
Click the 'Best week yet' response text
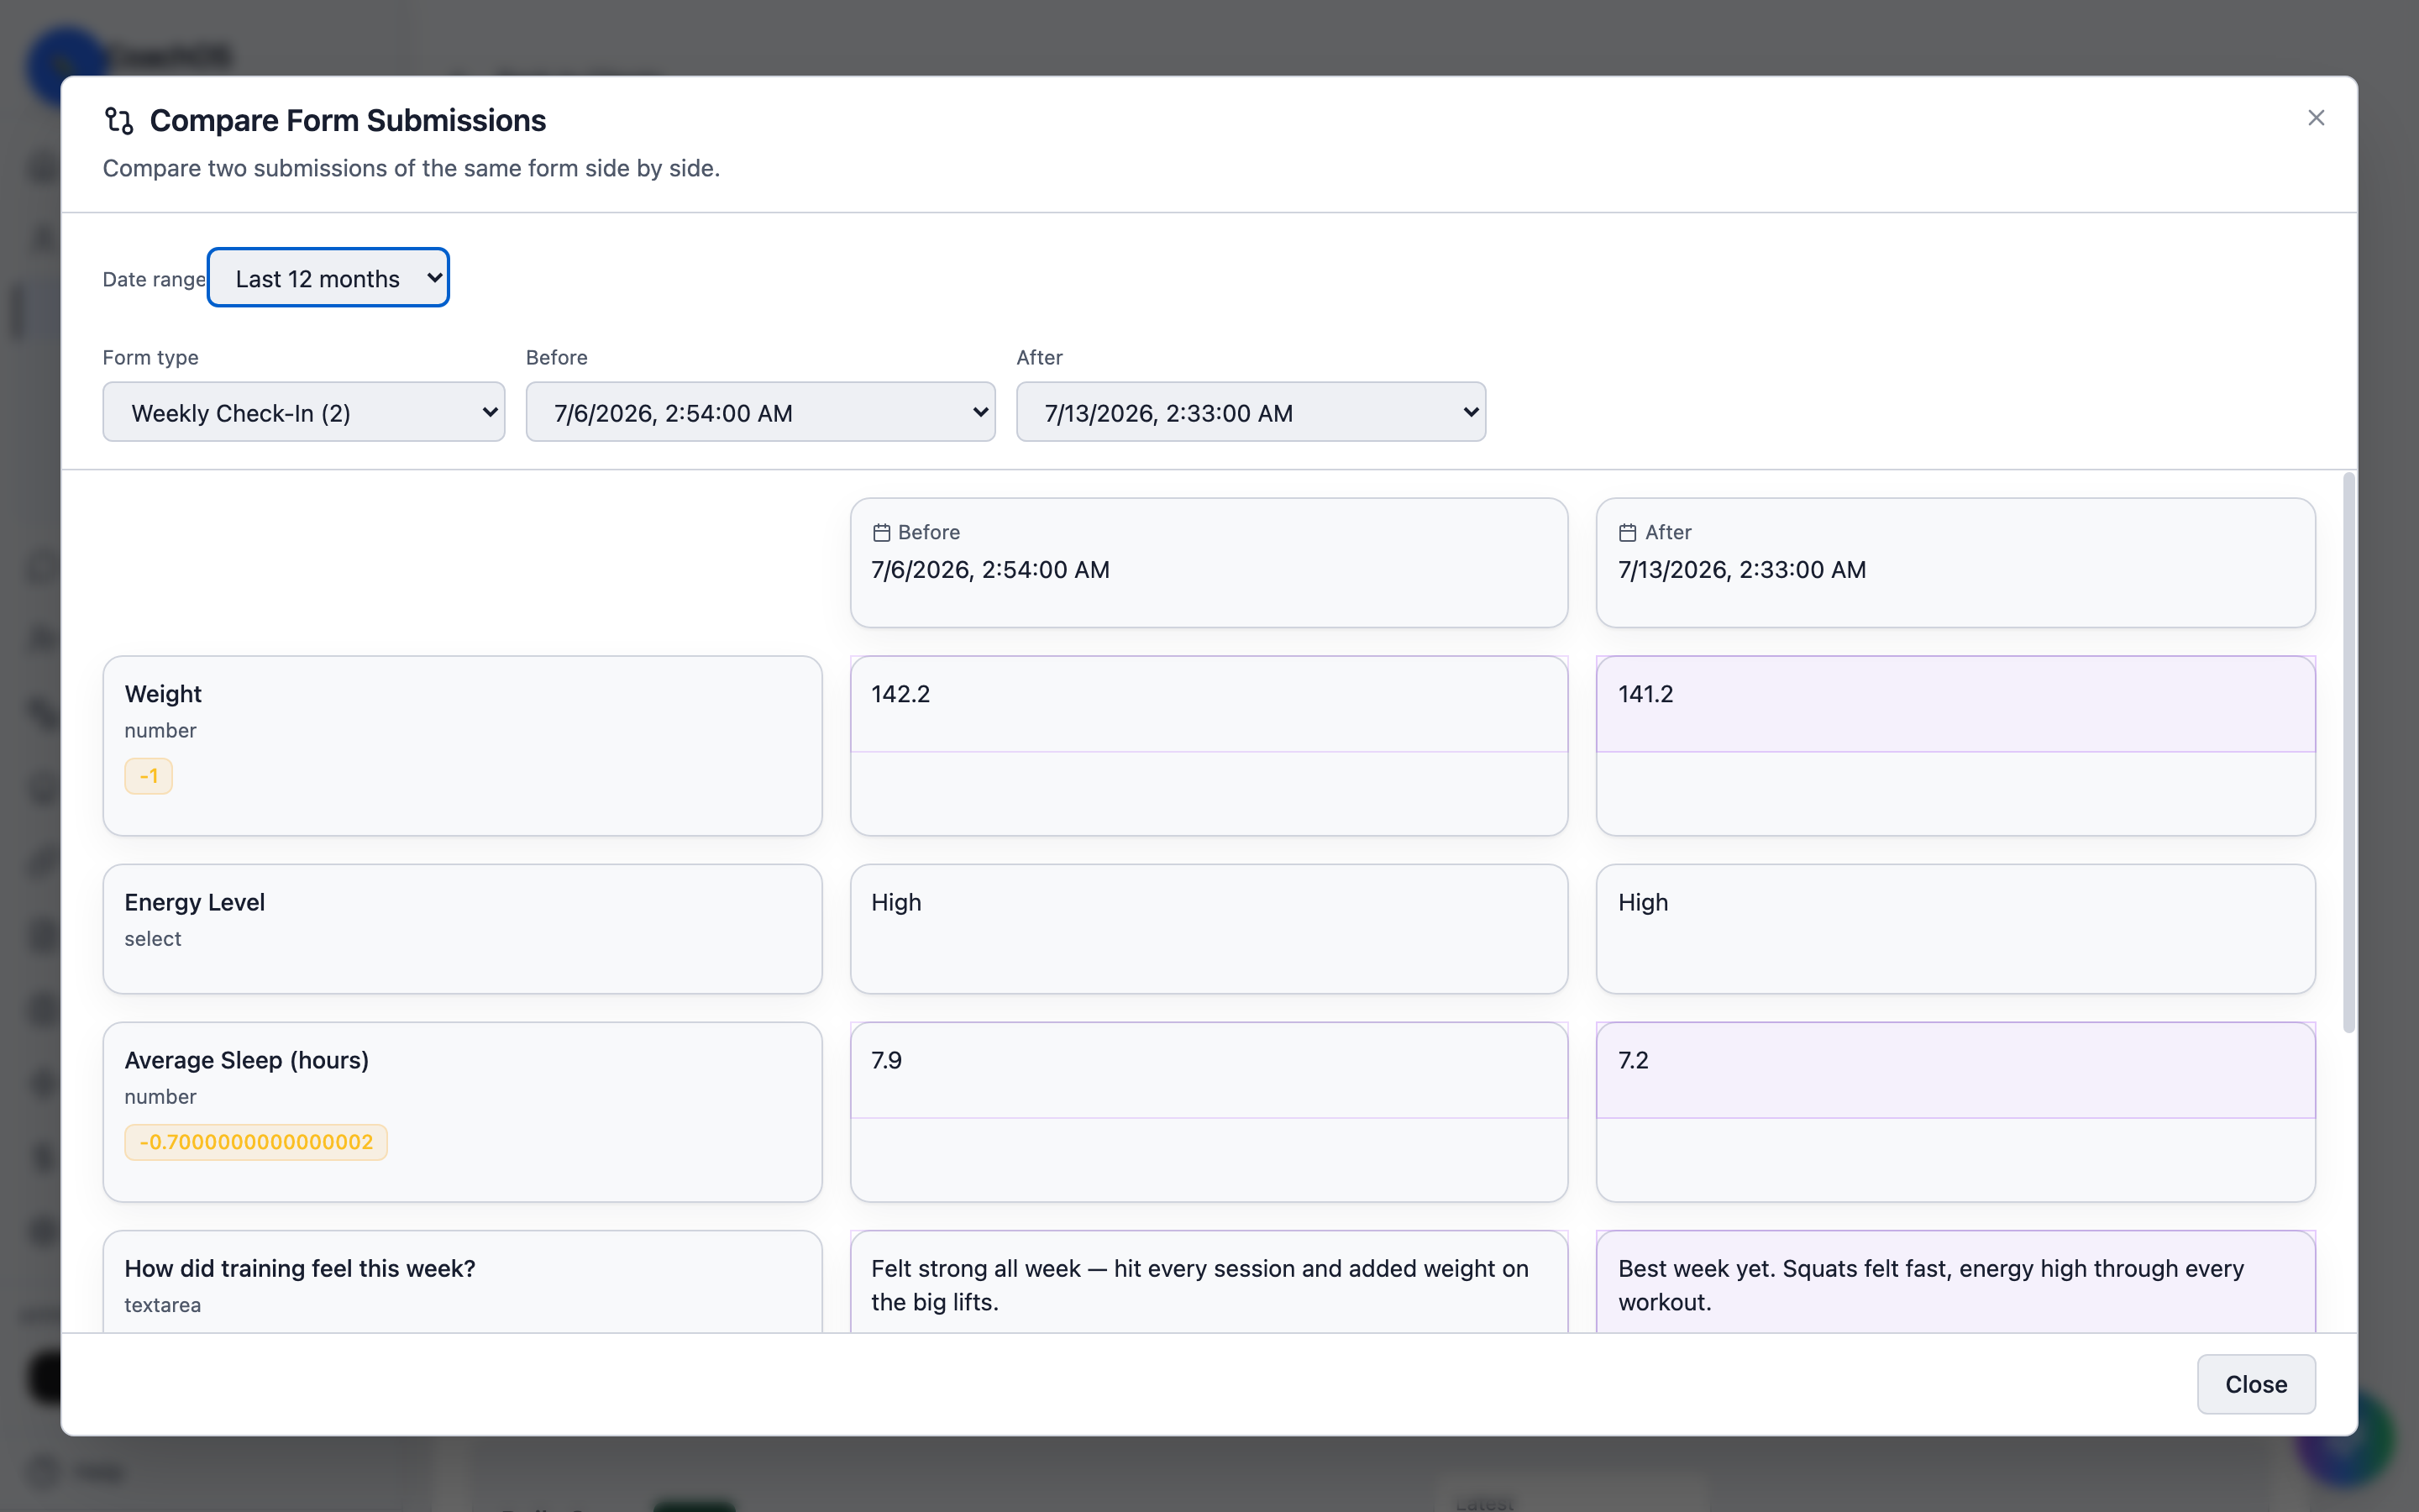(x=1930, y=1285)
